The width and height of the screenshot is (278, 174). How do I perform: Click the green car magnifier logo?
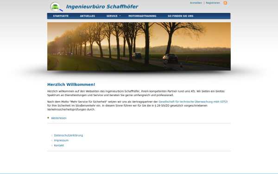(57, 7)
